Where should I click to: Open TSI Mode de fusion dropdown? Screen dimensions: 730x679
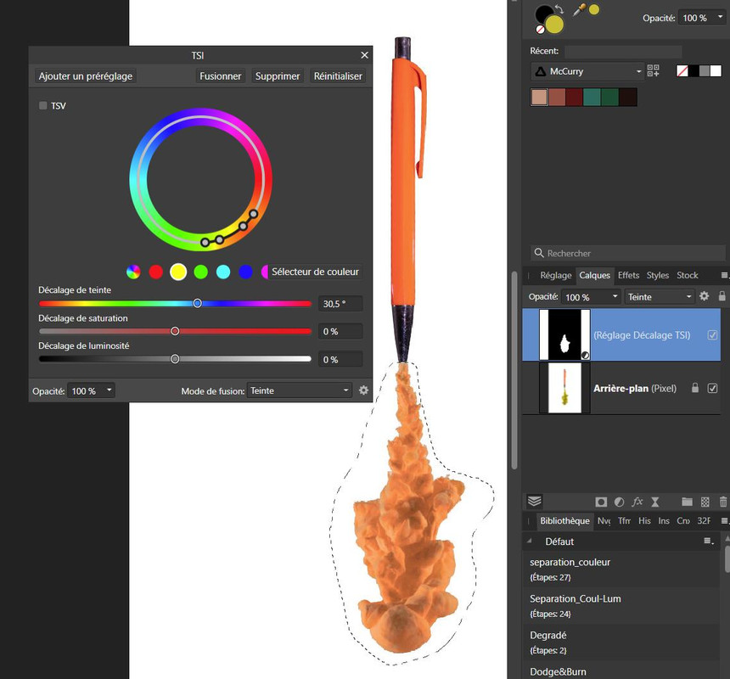pos(300,390)
